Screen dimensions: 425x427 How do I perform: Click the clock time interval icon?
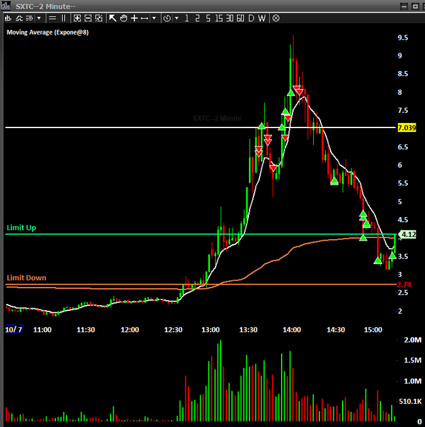click(167, 18)
